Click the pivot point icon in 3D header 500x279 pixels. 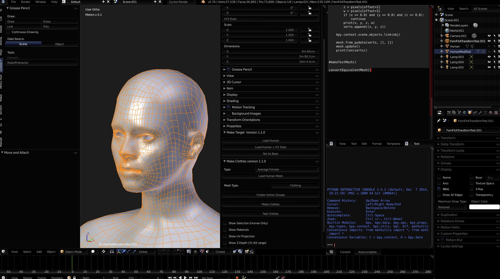[x=104, y=251]
